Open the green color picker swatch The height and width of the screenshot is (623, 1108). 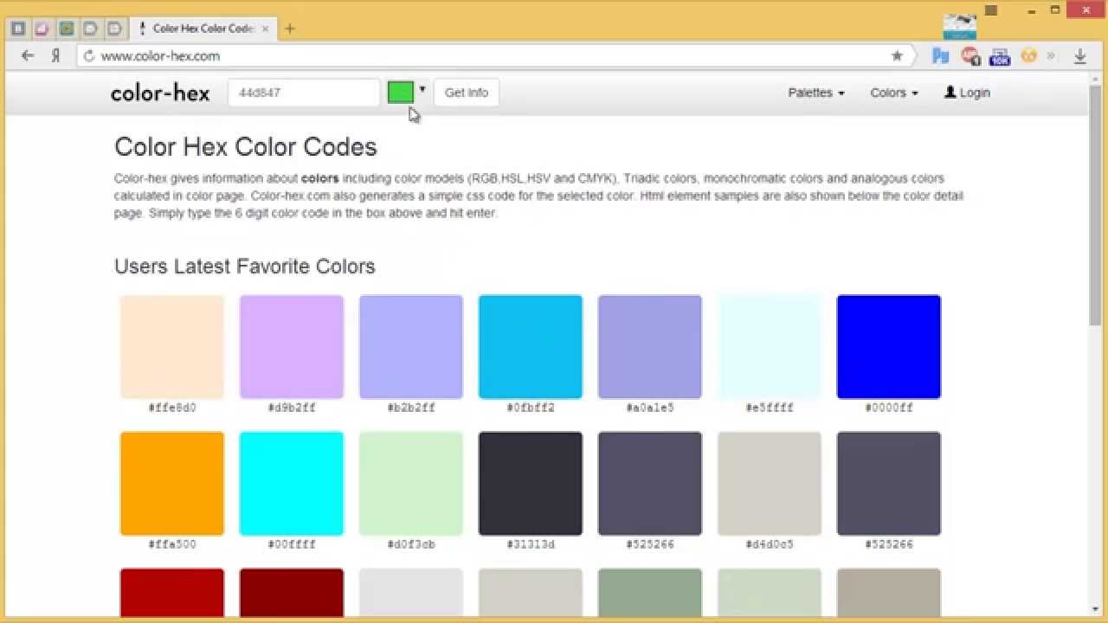(x=401, y=93)
